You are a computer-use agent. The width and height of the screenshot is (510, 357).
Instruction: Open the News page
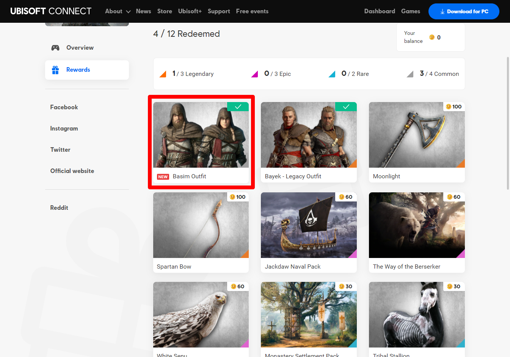[x=143, y=11]
